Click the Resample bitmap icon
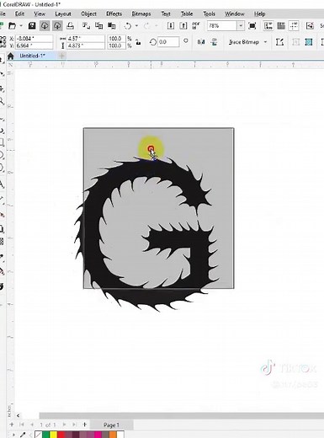This screenshot has height=438, width=324. click(309, 42)
